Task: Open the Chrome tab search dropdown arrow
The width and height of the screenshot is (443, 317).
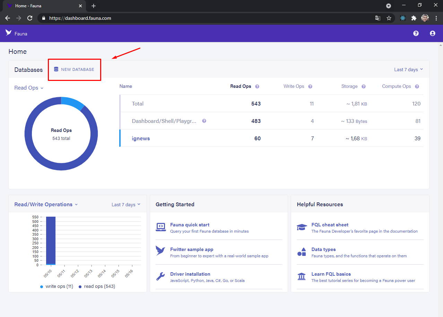Action: 389,6
